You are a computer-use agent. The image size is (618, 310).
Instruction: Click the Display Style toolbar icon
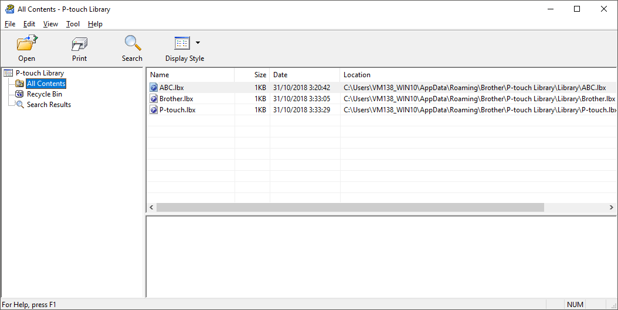182,43
